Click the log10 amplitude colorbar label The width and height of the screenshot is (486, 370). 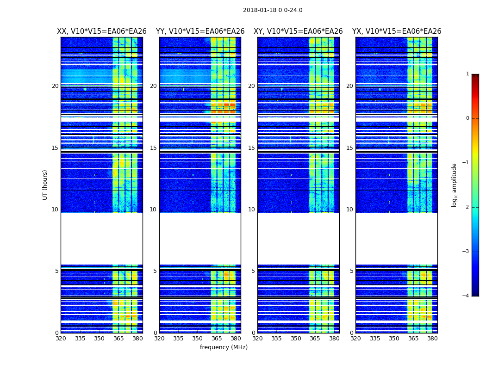[454, 185]
